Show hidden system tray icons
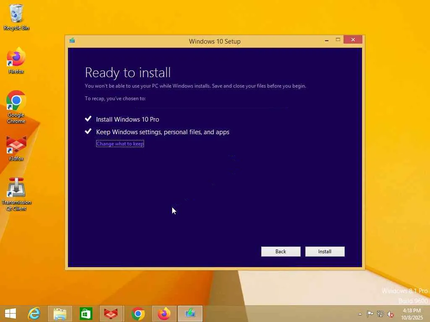The image size is (430, 322). pyautogui.click(x=360, y=314)
